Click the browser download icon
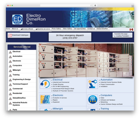 tap(95, 6)
